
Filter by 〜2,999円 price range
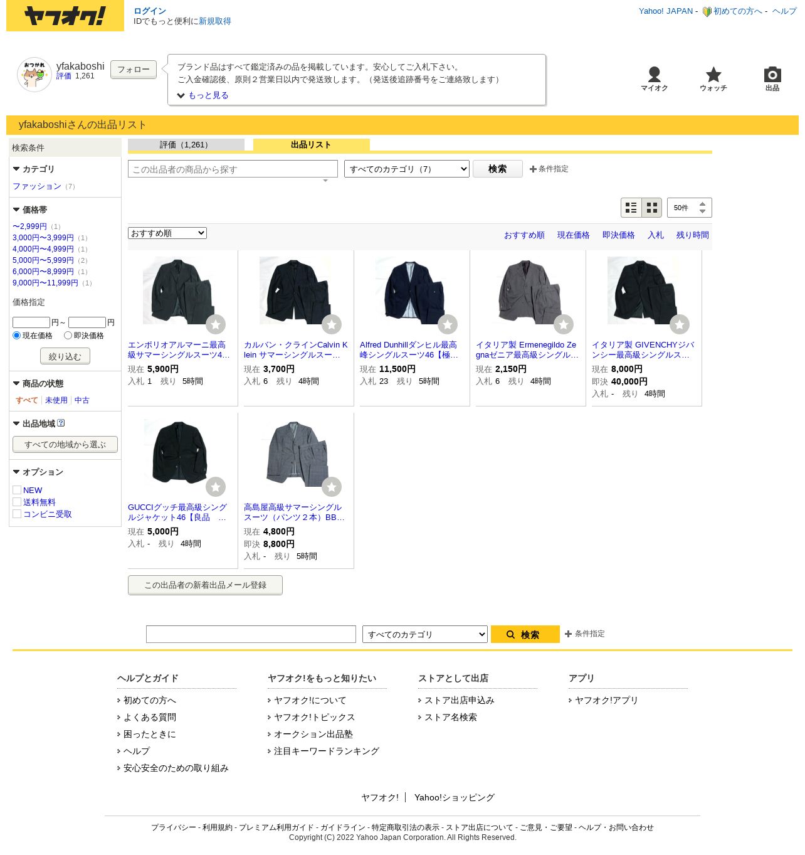29,226
